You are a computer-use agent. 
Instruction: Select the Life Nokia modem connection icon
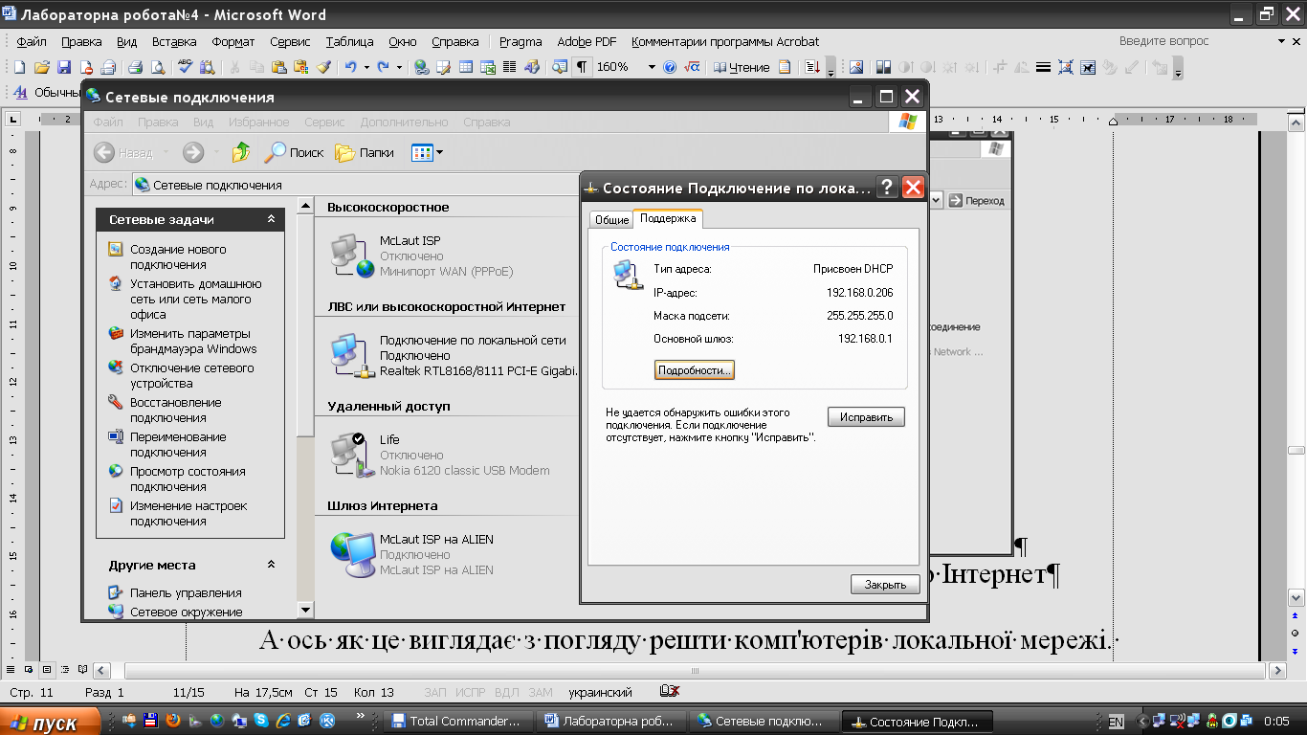(351, 455)
